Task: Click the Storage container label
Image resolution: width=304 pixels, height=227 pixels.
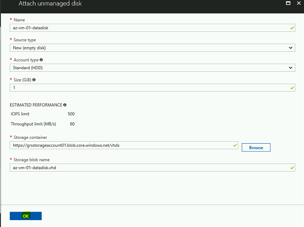Action: click(x=30, y=137)
